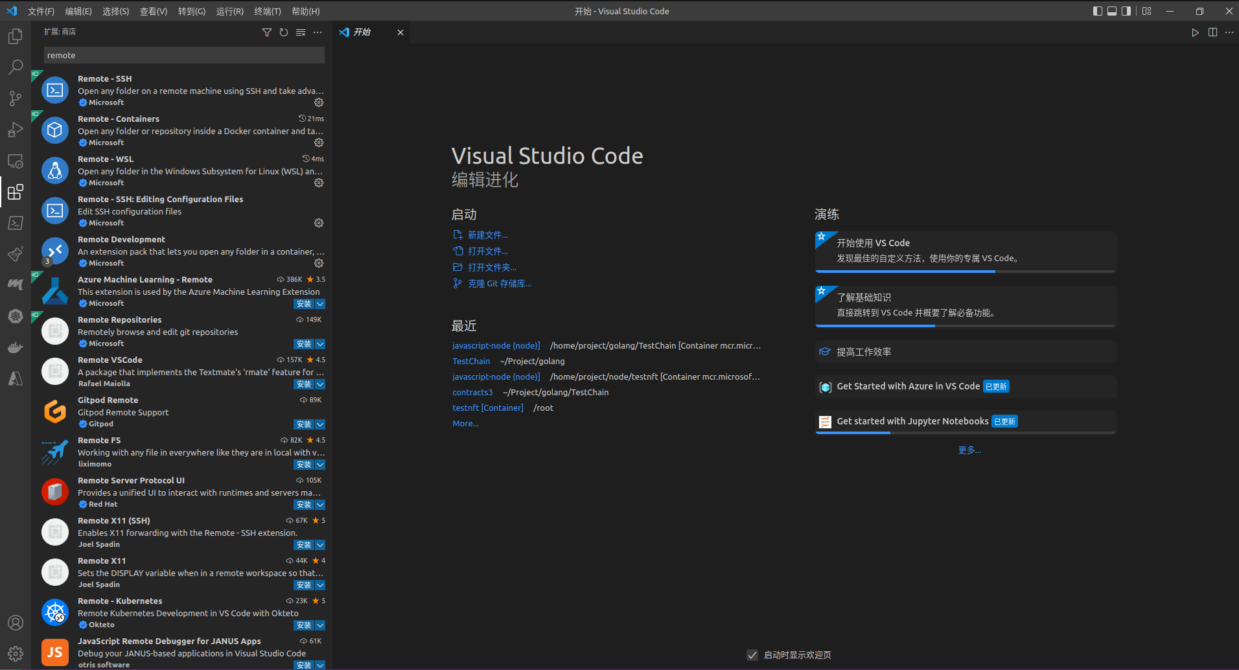Clear extensions search results icon
This screenshot has width=1239, height=670.
coord(301,32)
